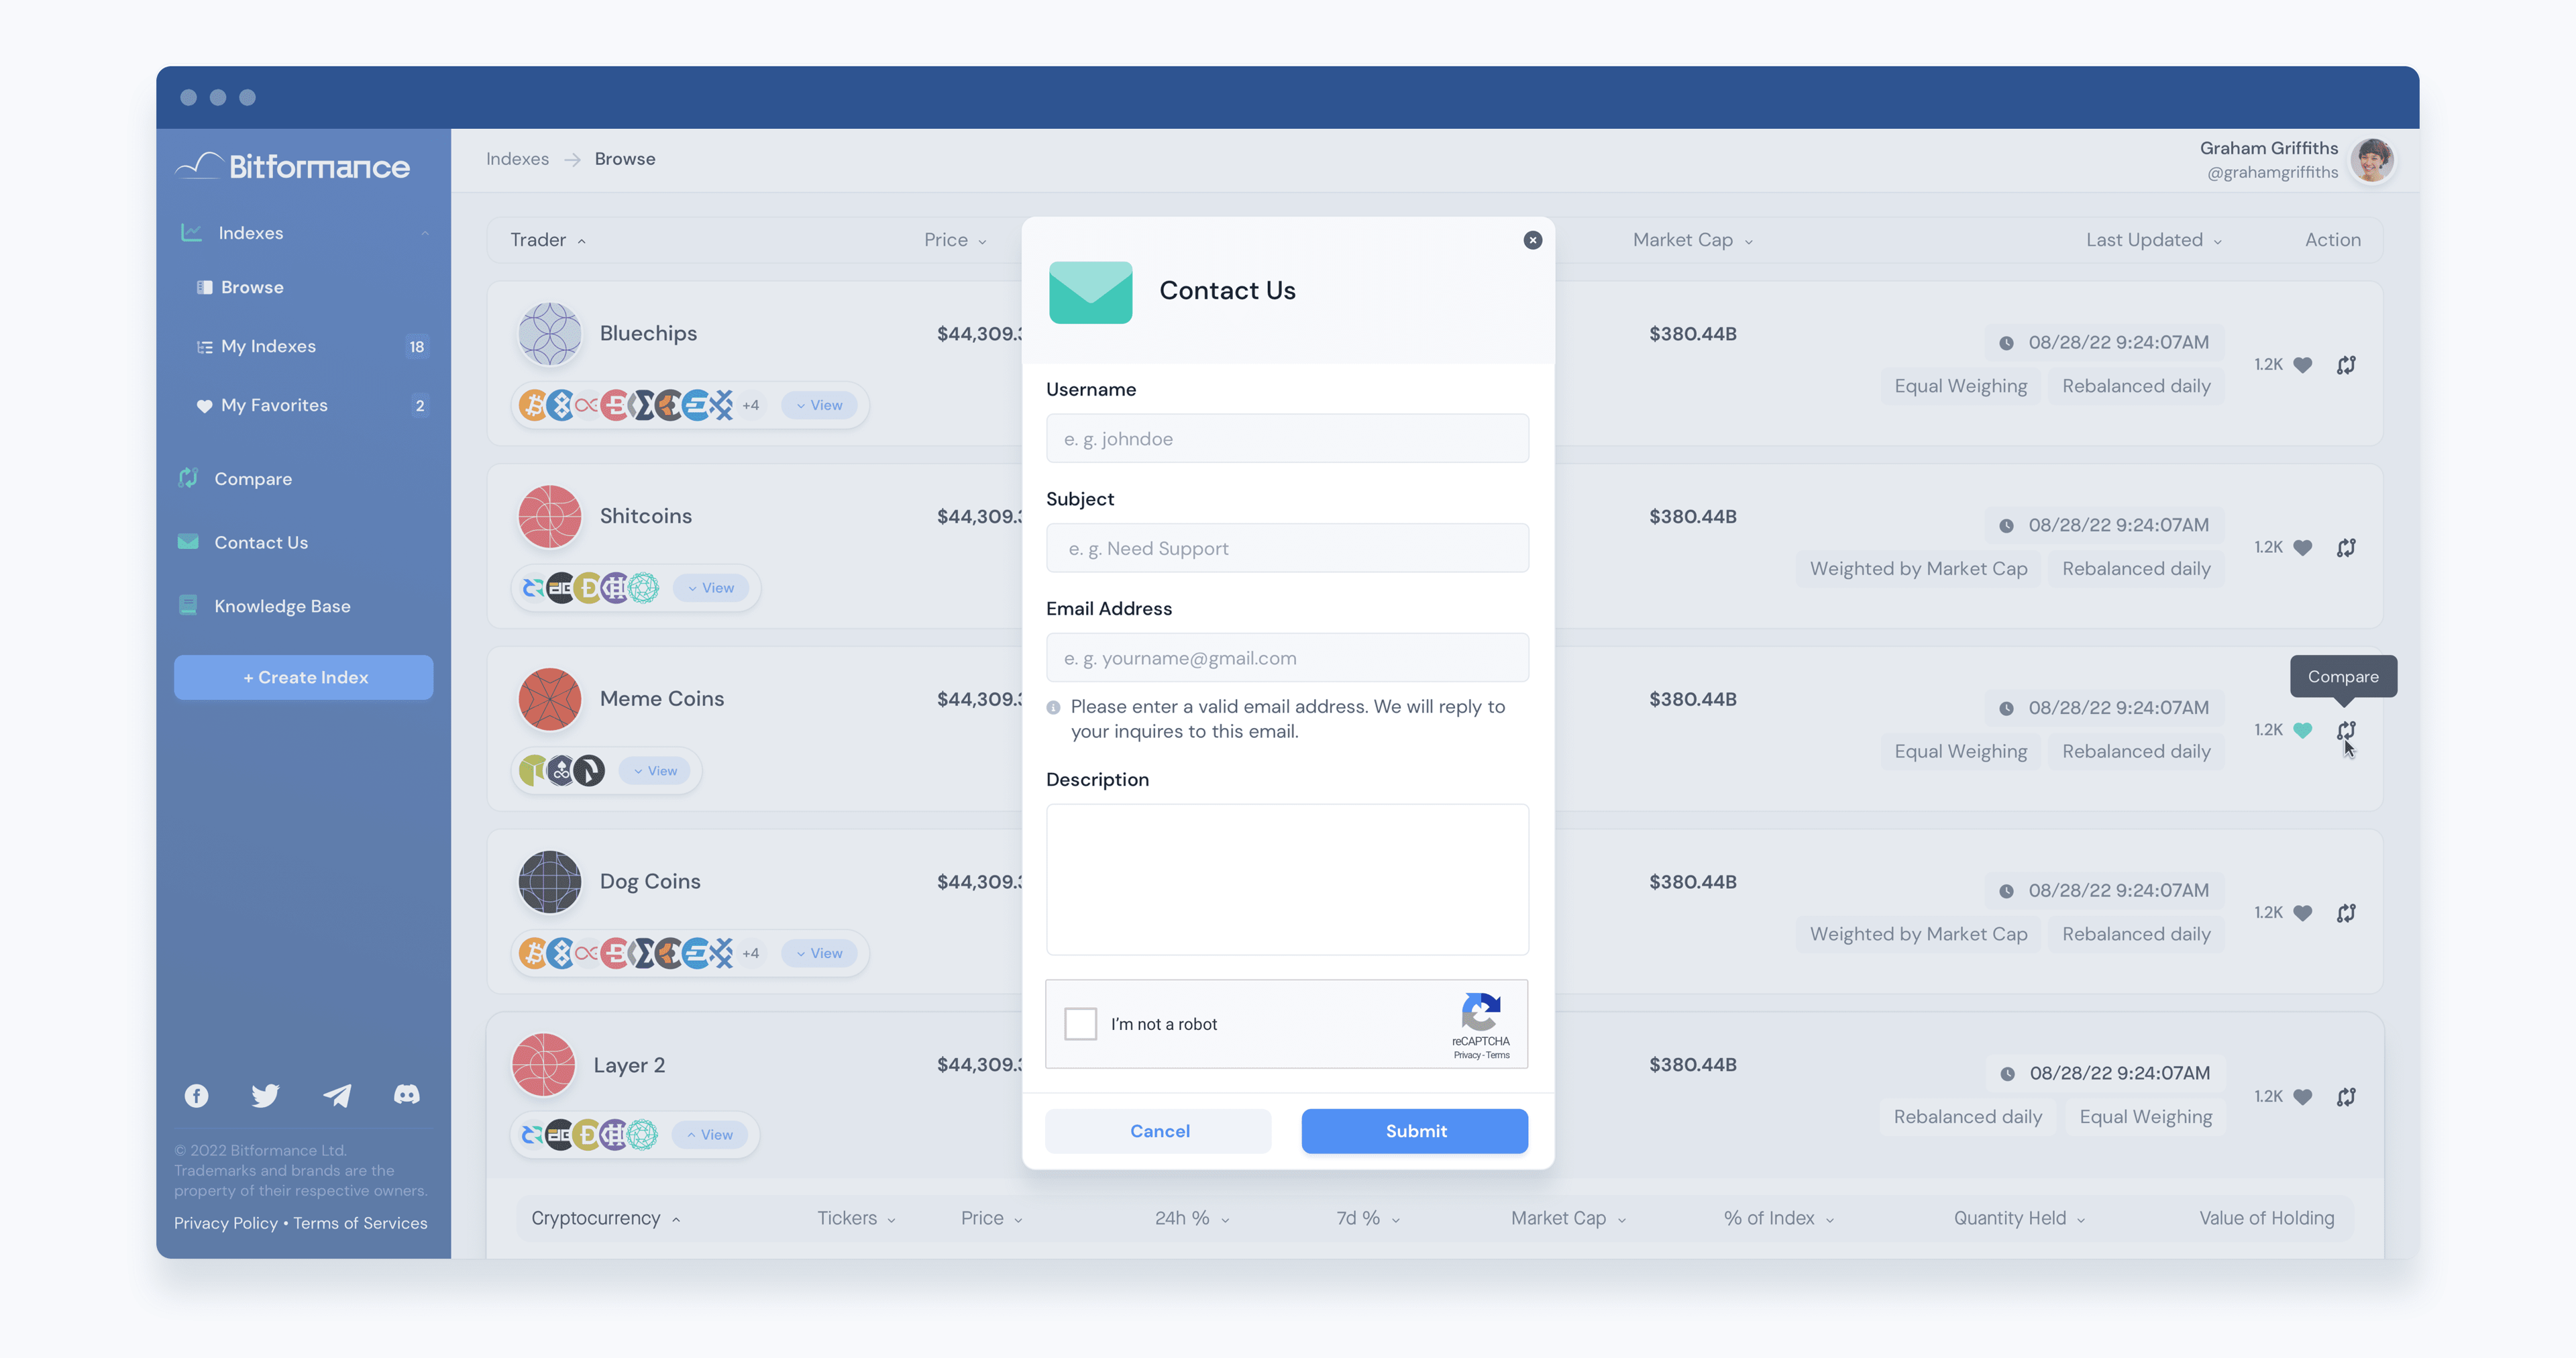Click the compare icon in Bluechips row

[x=2346, y=365]
